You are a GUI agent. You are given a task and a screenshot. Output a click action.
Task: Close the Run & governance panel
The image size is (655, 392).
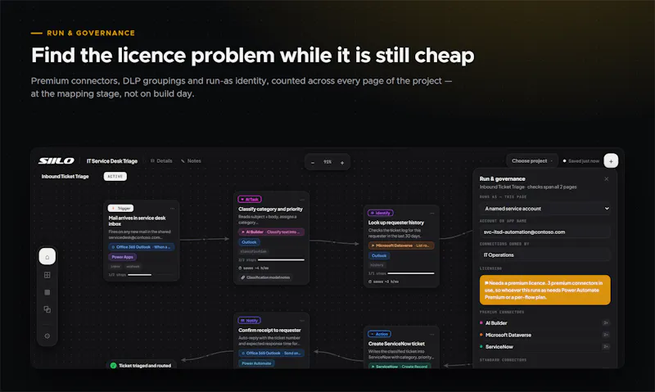click(607, 178)
